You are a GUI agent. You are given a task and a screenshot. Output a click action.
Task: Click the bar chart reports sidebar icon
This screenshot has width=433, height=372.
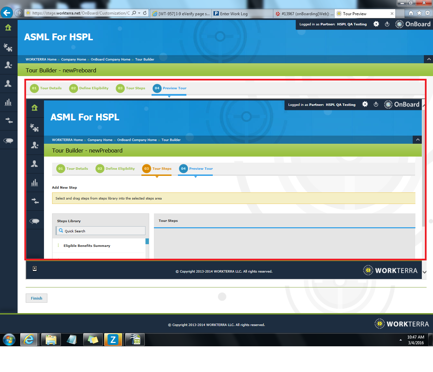pyautogui.click(x=8, y=102)
